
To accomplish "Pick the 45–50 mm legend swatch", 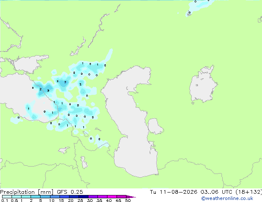I will click(x=121, y=197).
